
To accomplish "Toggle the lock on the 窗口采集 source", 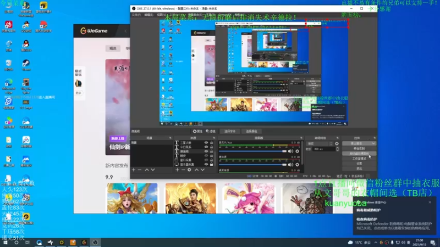I will pos(212,160).
